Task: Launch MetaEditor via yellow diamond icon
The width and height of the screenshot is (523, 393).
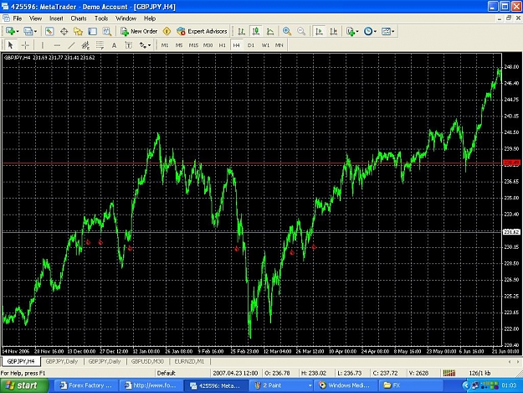Action: pos(167,31)
